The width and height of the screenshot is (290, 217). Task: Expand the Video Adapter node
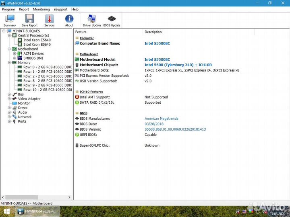[x=9, y=99]
